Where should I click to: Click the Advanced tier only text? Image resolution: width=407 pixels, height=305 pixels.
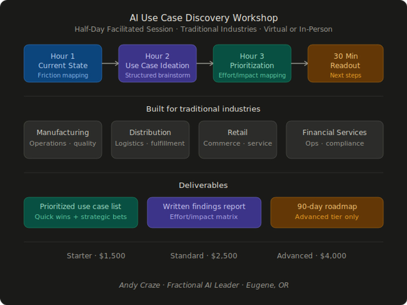tap(327, 217)
